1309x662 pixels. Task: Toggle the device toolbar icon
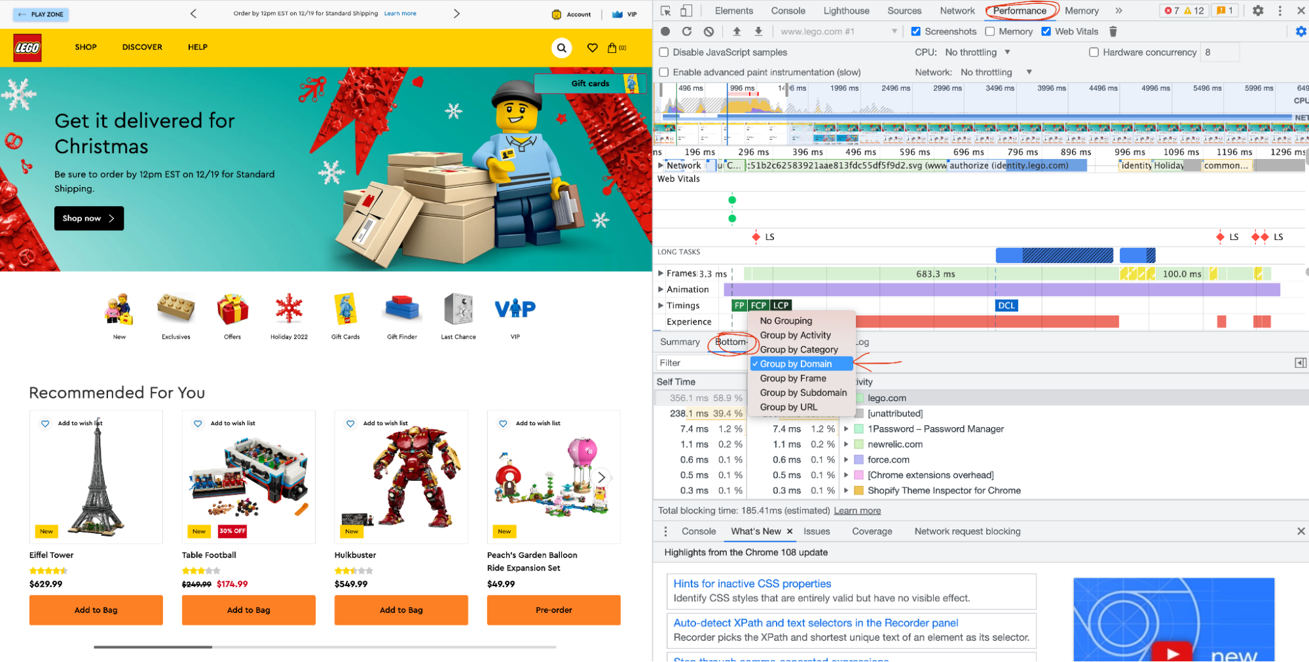(686, 10)
